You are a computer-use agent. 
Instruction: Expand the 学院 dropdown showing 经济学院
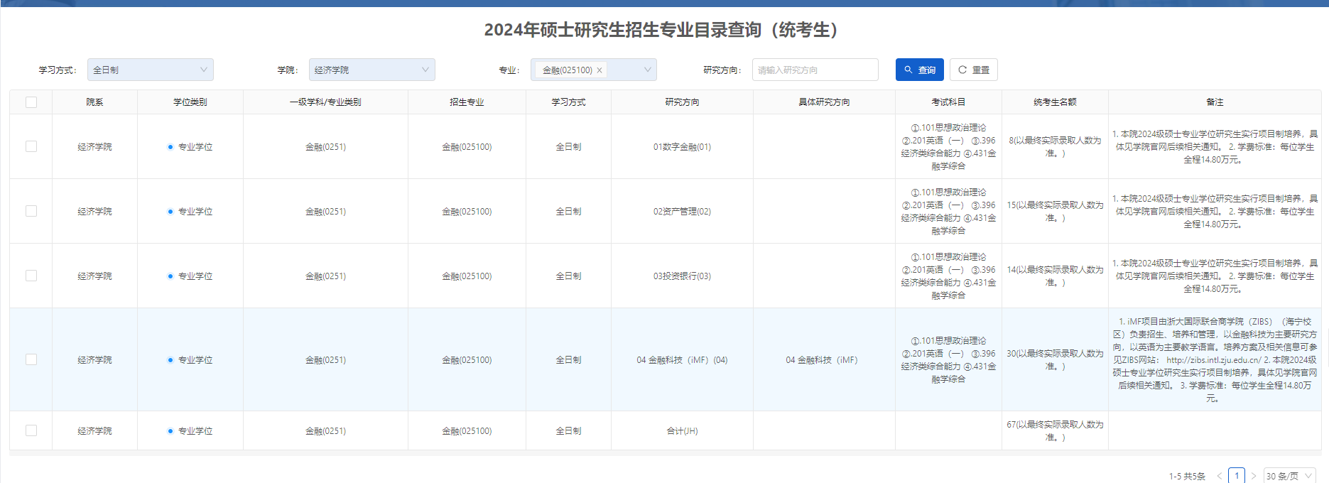pyautogui.click(x=371, y=70)
